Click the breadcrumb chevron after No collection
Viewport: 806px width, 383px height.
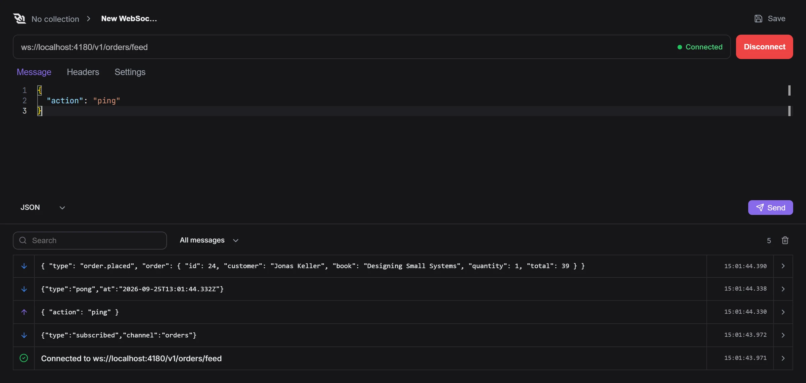(89, 19)
